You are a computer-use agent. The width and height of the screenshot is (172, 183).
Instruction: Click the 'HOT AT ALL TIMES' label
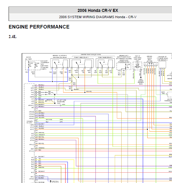coord(28,58)
